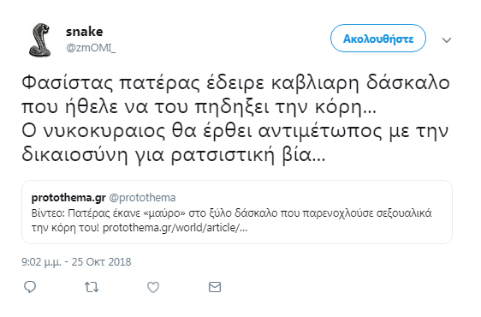Click the line που ήθελε να του

tap(199, 106)
